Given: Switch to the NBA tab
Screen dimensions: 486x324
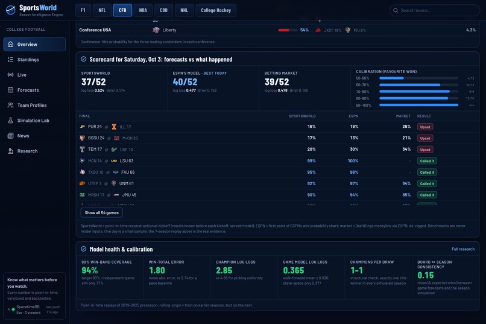Looking at the screenshot, I should click(143, 10).
